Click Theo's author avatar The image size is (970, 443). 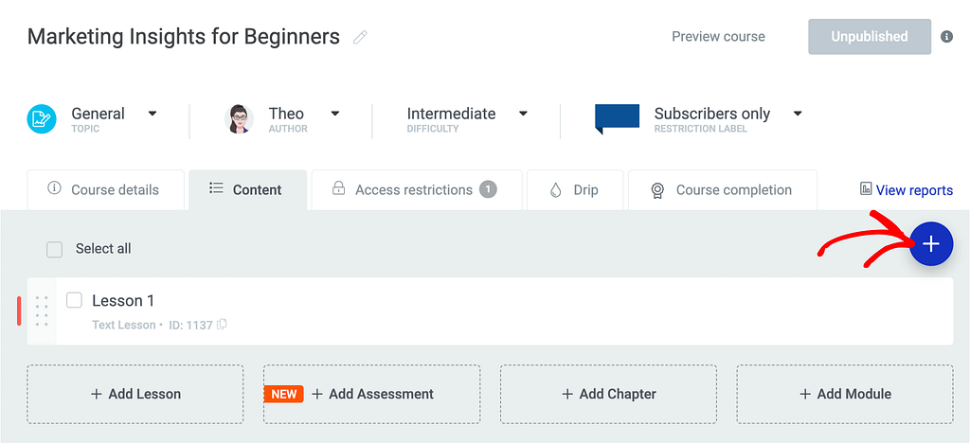coord(239,119)
